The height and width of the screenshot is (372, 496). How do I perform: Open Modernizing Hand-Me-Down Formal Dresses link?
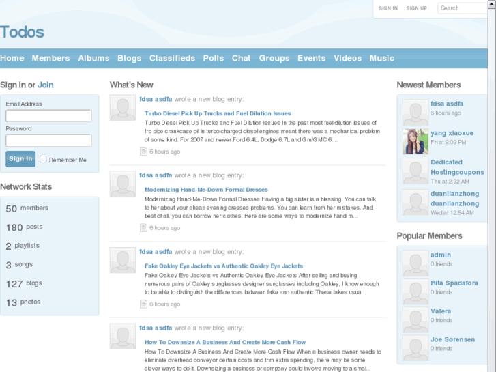206,190
